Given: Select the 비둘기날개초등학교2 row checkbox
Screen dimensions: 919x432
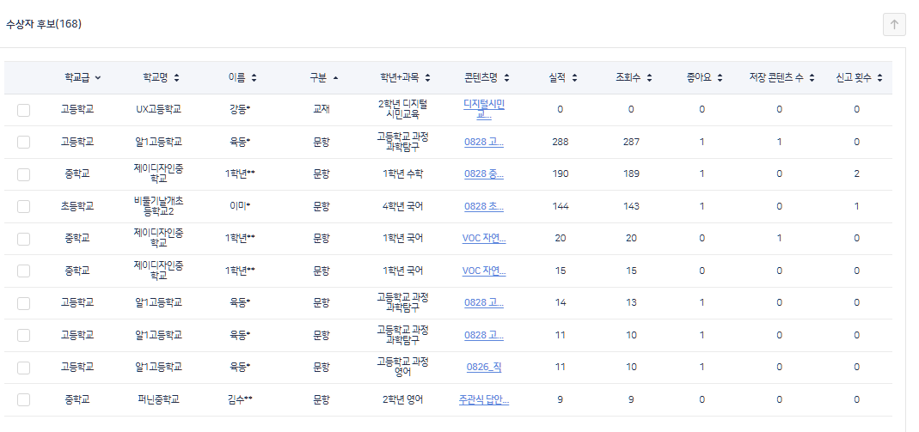Looking at the screenshot, I should point(23,206).
